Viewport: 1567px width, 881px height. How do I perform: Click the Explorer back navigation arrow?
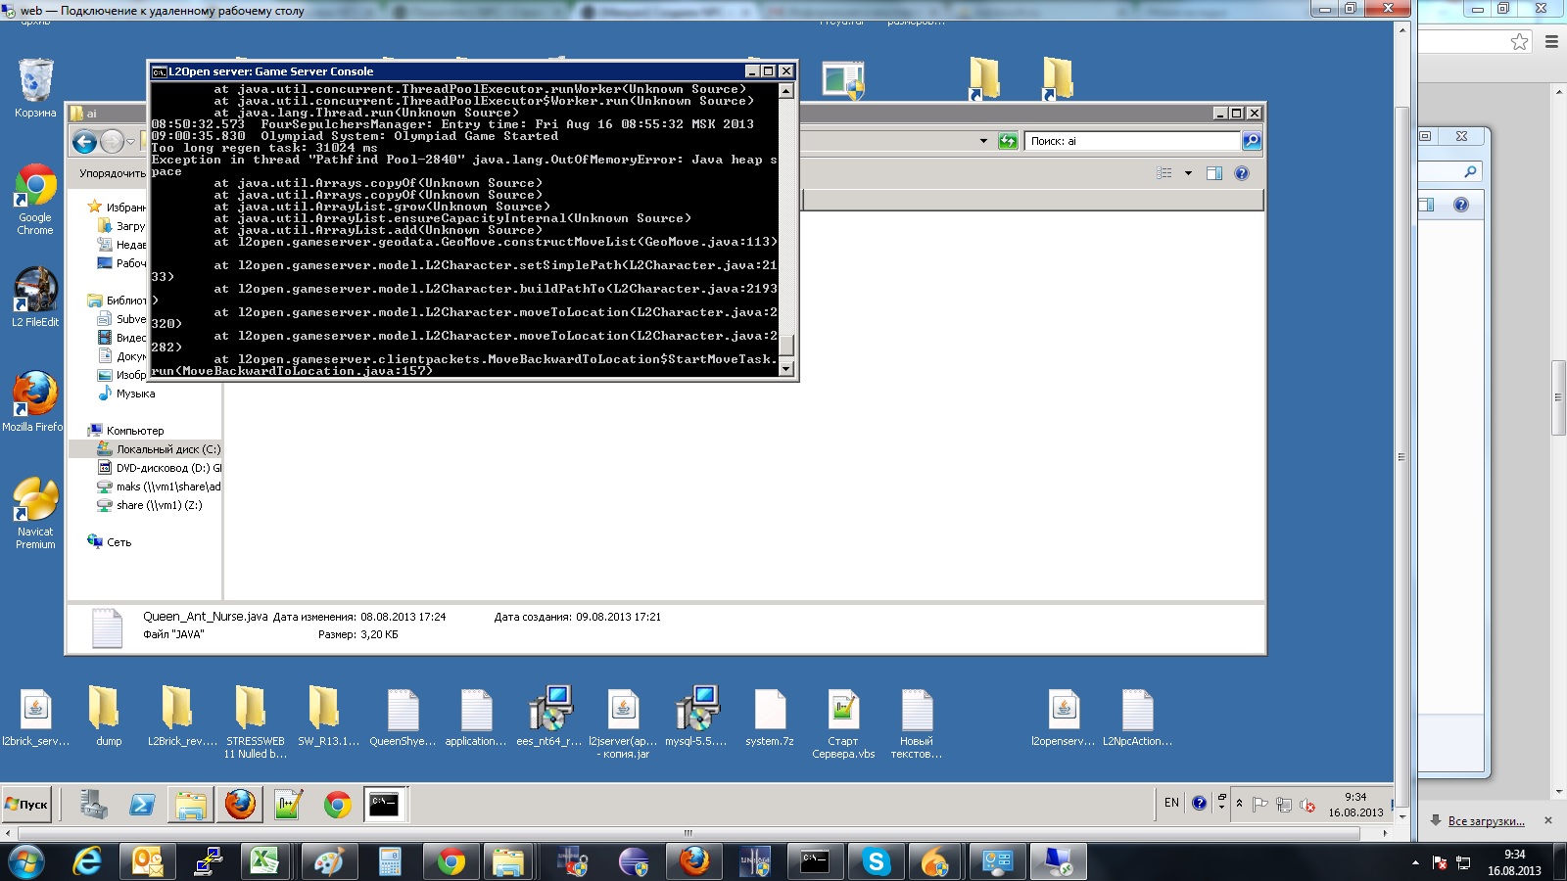(85, 142)
